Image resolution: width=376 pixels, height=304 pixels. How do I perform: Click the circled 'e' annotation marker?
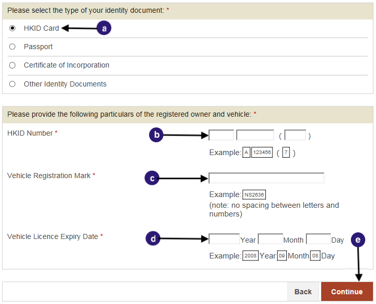point(358,240)
